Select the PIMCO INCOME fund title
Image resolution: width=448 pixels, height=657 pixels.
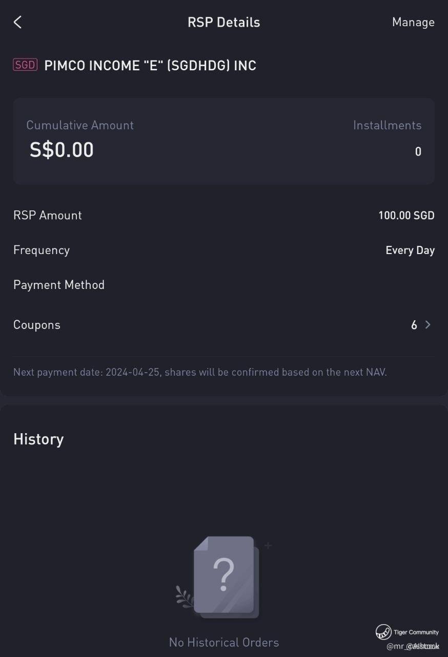(x=150, y=66)
